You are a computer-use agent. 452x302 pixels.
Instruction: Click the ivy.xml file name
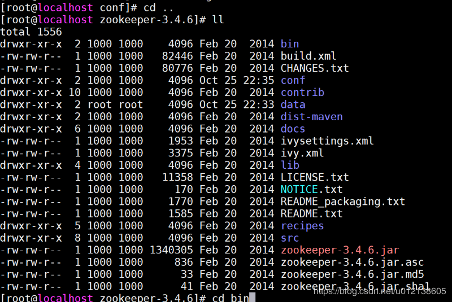click(x=302, y=153)
